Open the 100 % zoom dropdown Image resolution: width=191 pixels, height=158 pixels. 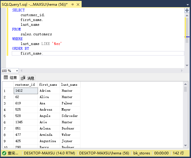tap(17, 71)
